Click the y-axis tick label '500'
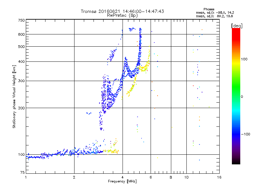258x193 pixels. click(22, 47)
